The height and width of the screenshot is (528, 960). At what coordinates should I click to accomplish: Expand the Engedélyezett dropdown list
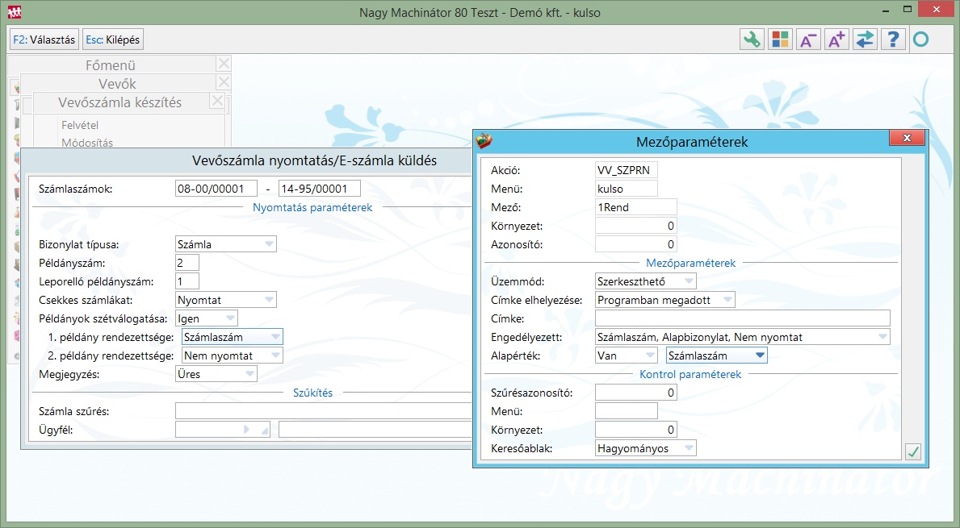[882, 337]
